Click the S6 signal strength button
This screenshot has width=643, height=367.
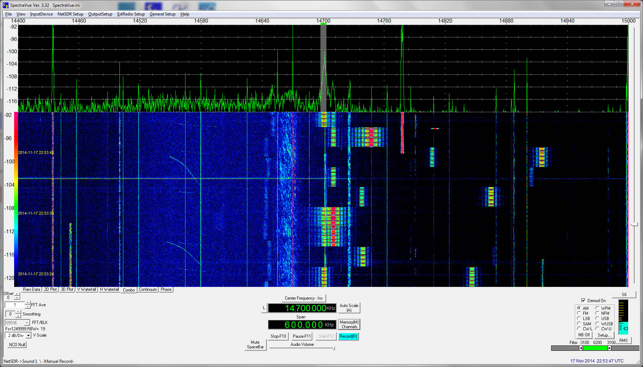coord(624,295)
